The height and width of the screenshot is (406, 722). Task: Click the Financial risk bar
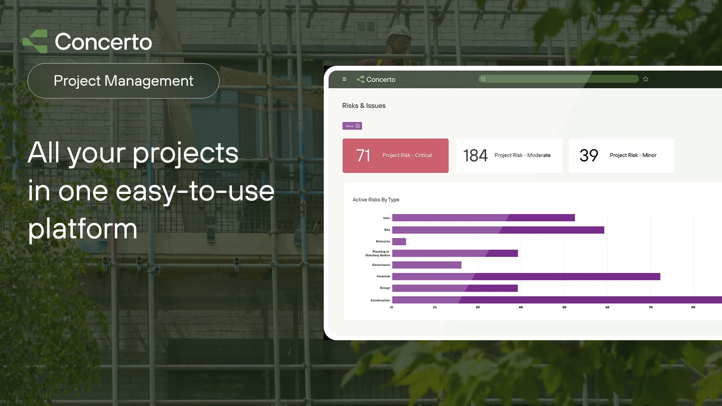click(x=526, y=277)
